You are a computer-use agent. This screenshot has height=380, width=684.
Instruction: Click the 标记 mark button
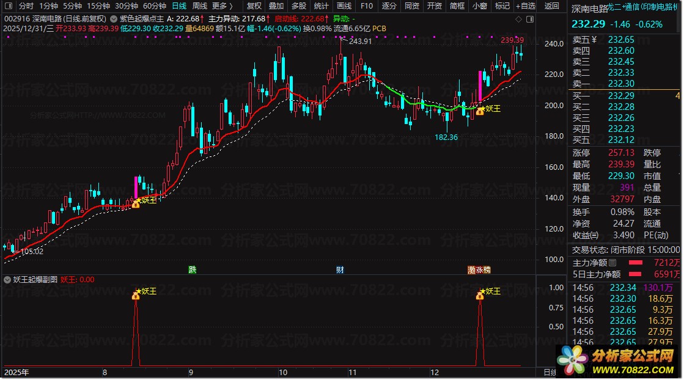coord(502,6)
